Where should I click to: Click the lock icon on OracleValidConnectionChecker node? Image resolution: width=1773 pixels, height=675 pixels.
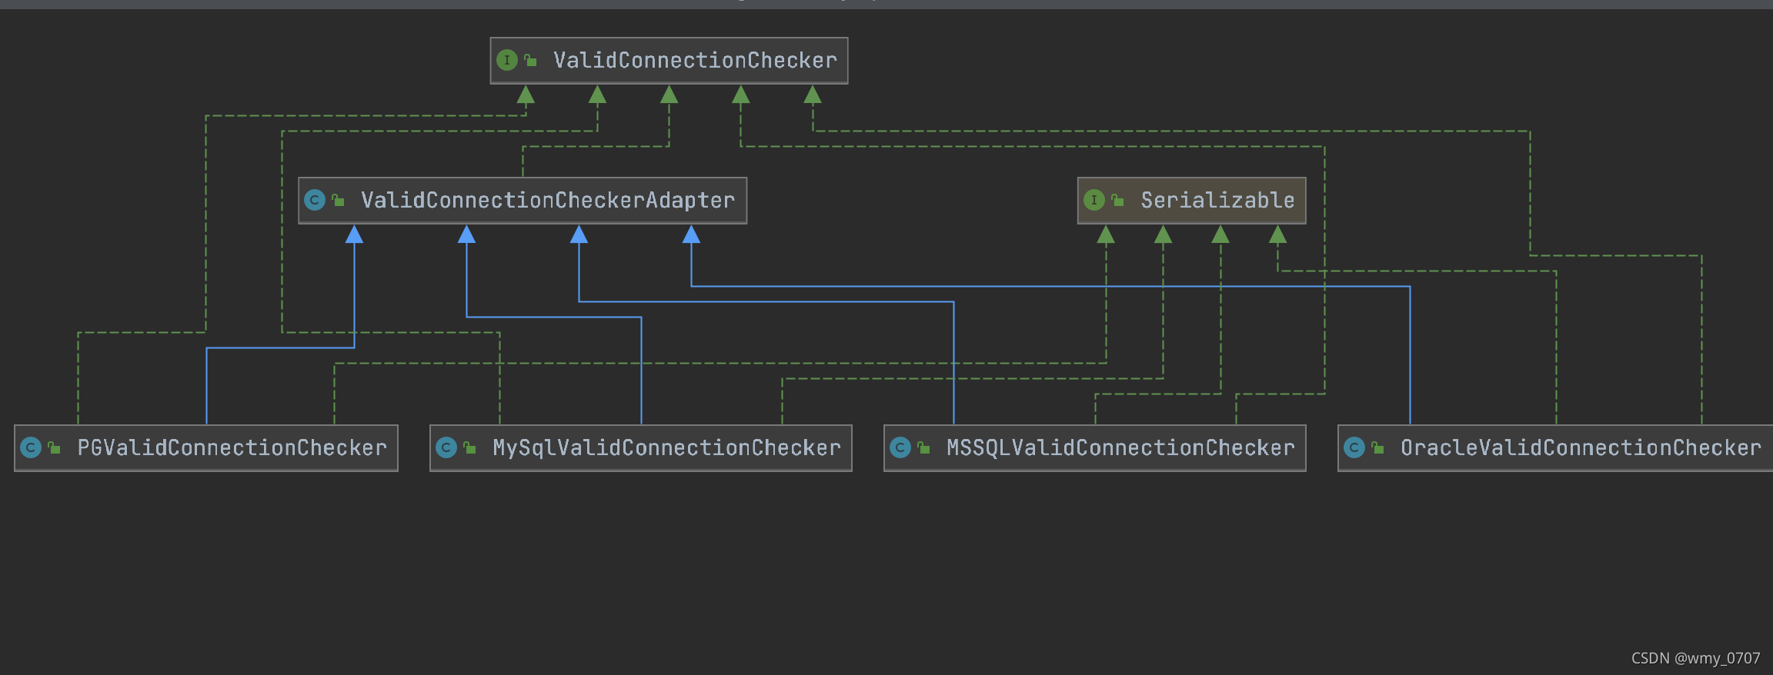coord(1377,447)
